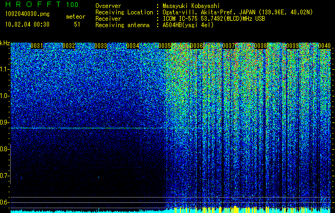Click the 'Ovserver' field label

click(108, 6)
